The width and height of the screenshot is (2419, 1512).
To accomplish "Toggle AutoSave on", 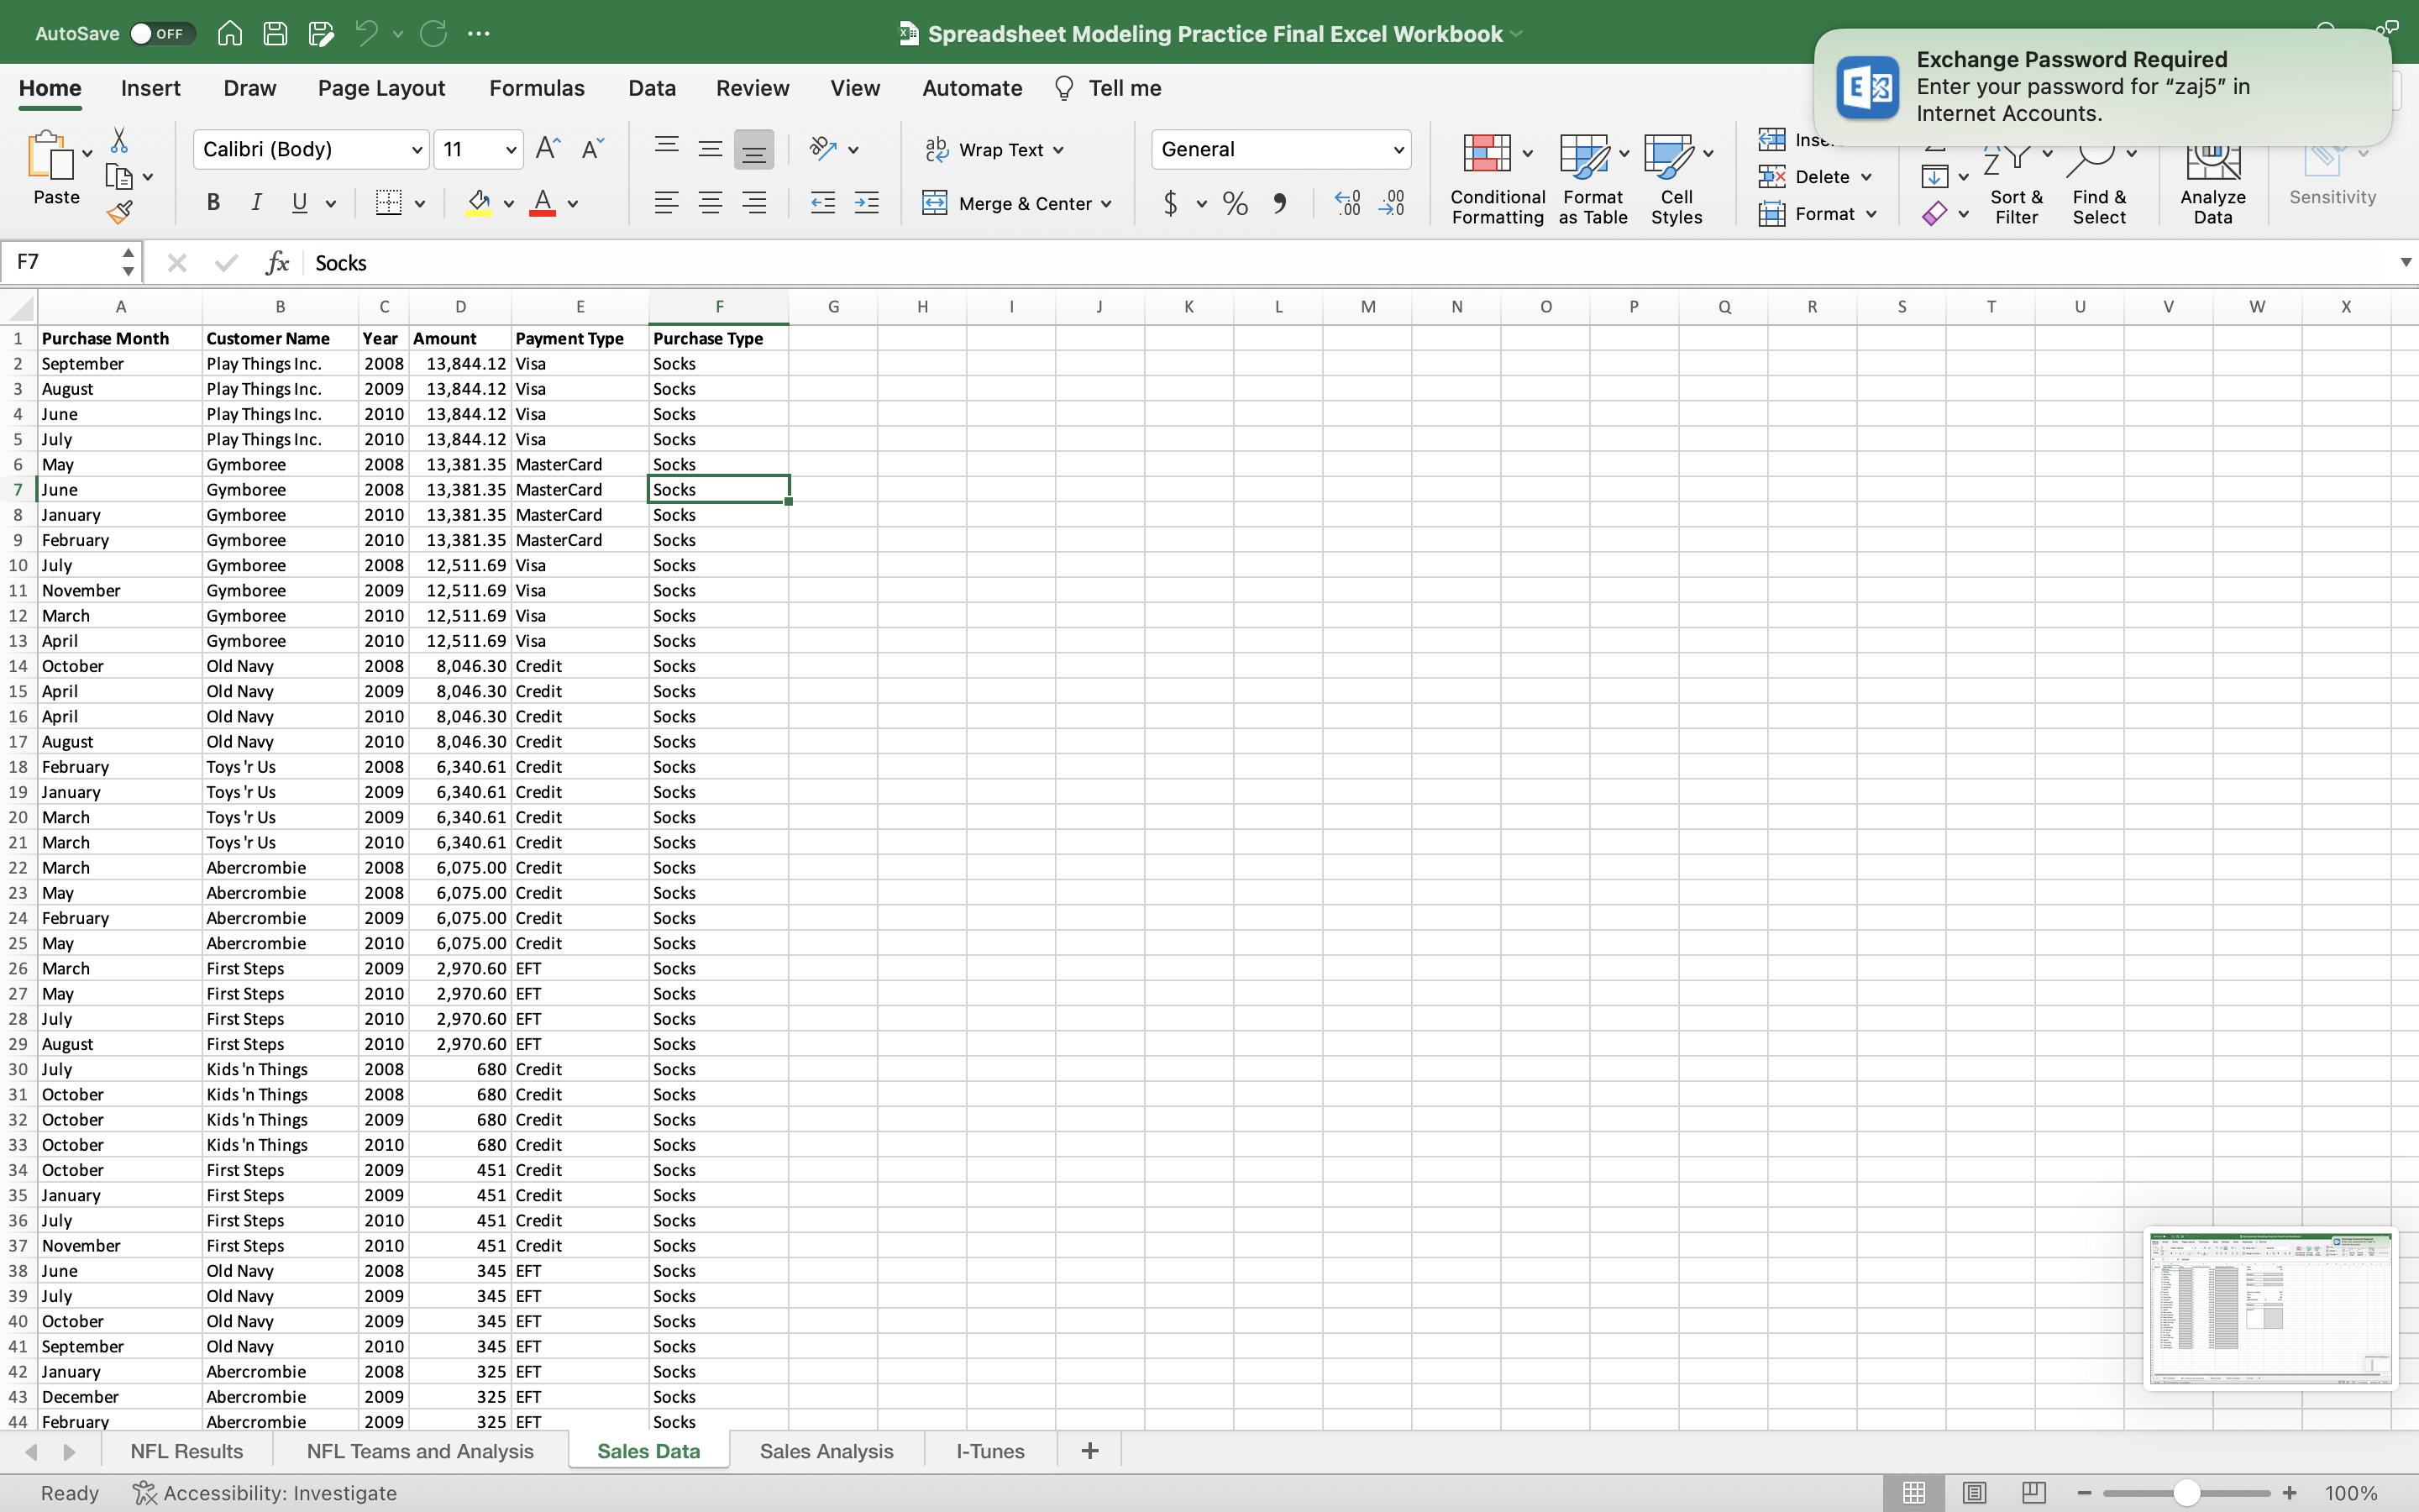I will [x=160, y=33].
